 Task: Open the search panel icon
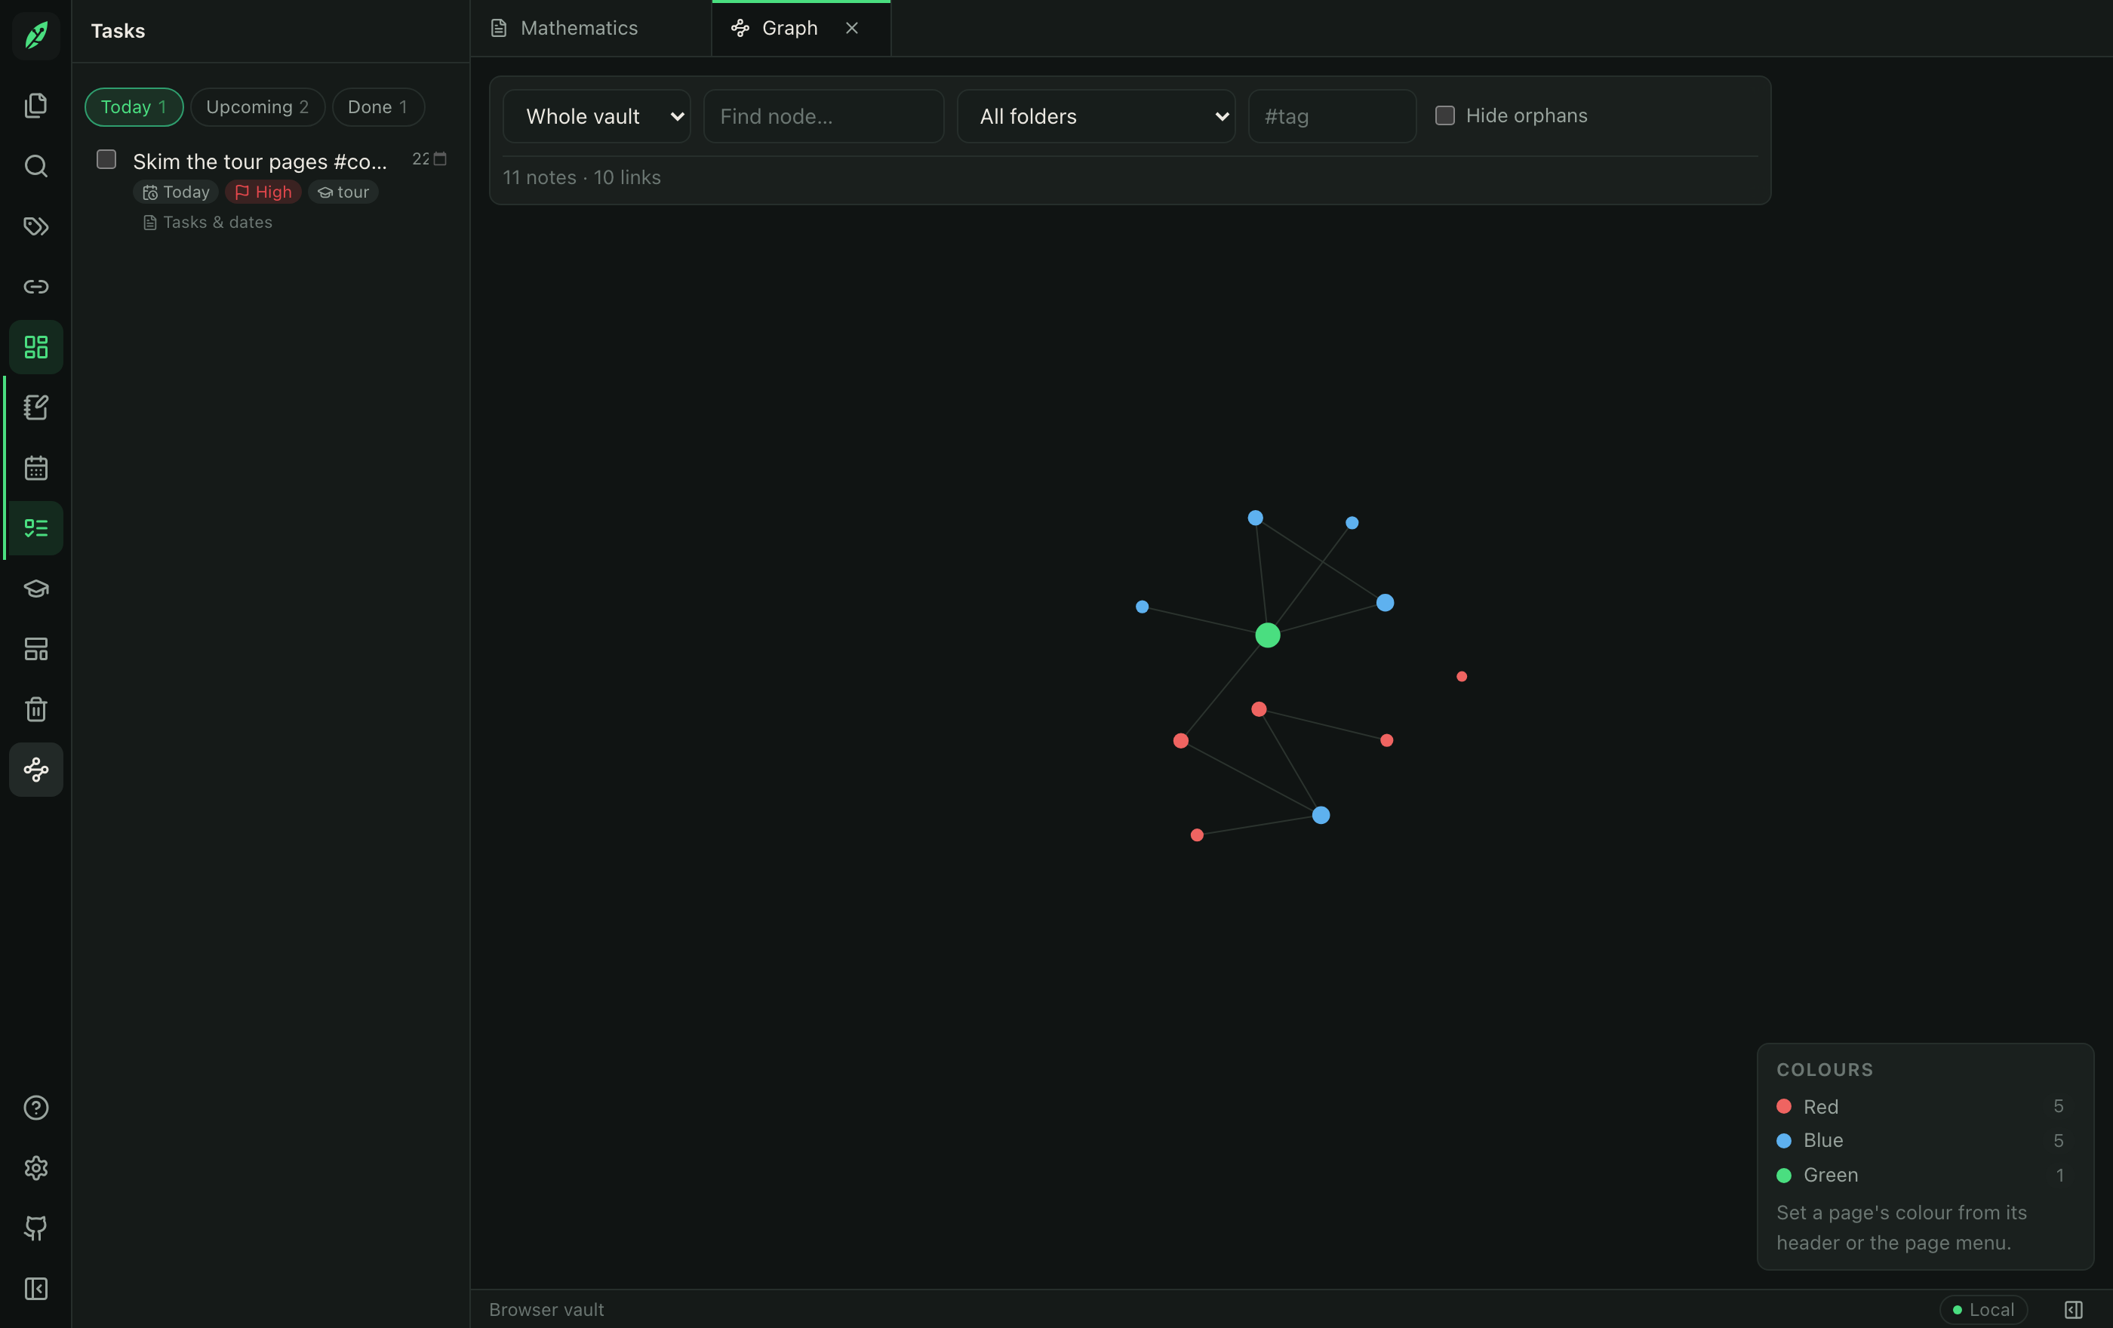tap(36, 166)
